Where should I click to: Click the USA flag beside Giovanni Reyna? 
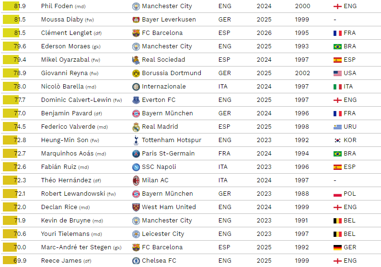coord(337,73)
